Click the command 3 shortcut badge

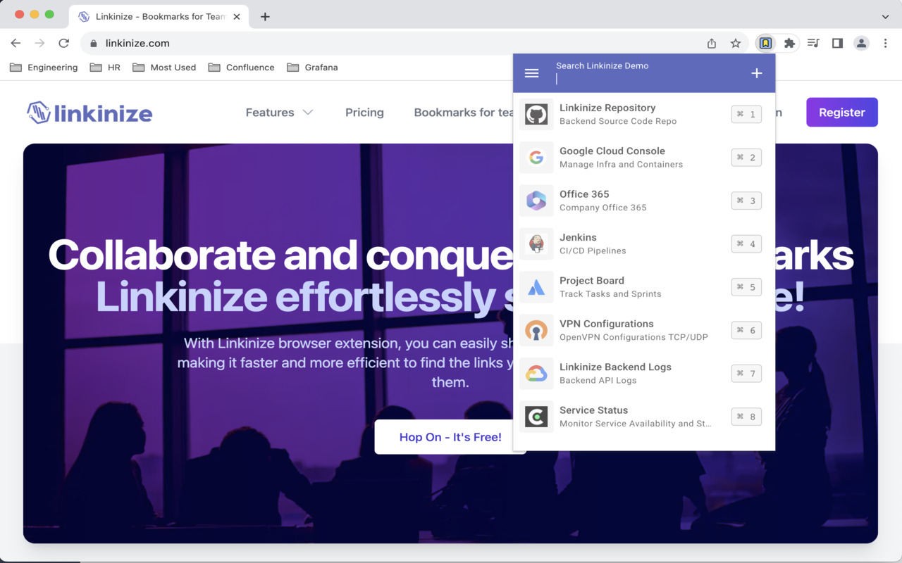746,201
